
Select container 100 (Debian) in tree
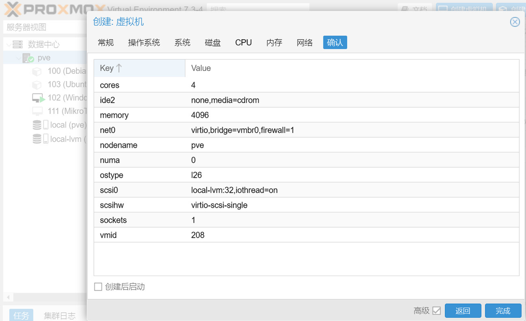pos(67,71)
